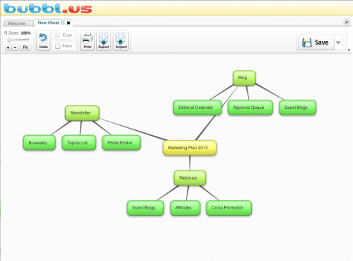This screenshot has height=261, width=353.
Task: Close the New Sheet tab
Action: [x=69, y=23]
